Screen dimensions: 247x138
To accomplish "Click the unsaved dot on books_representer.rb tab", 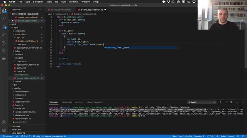I will pos(105,10).
